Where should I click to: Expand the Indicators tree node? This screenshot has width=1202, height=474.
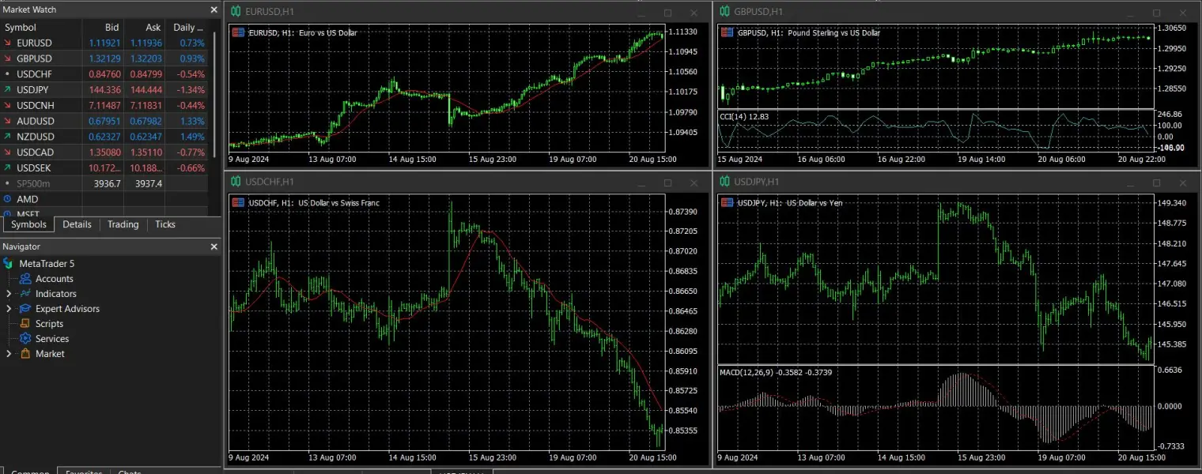tap(9, 294)
